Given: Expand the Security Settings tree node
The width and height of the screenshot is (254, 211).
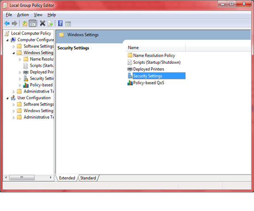Looking at the screenshot, I should [x=20, y=79].
